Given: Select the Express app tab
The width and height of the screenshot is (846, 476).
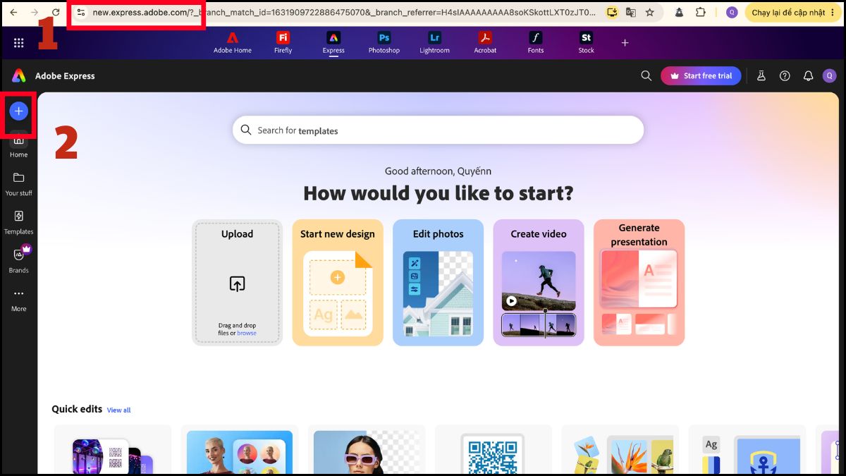Looking at the screenshot, I should point(333,42).
